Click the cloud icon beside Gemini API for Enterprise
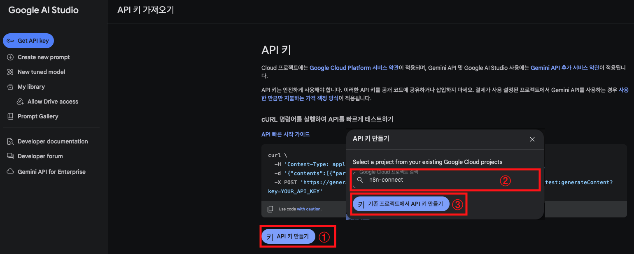 tap(10, 172)
